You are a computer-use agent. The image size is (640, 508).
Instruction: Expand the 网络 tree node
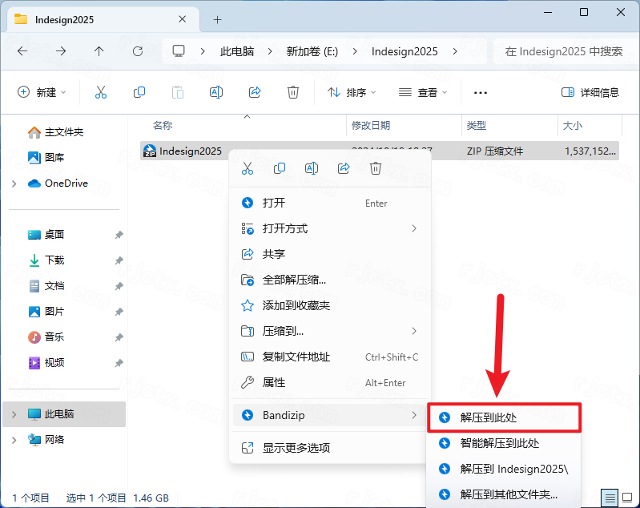14,440
